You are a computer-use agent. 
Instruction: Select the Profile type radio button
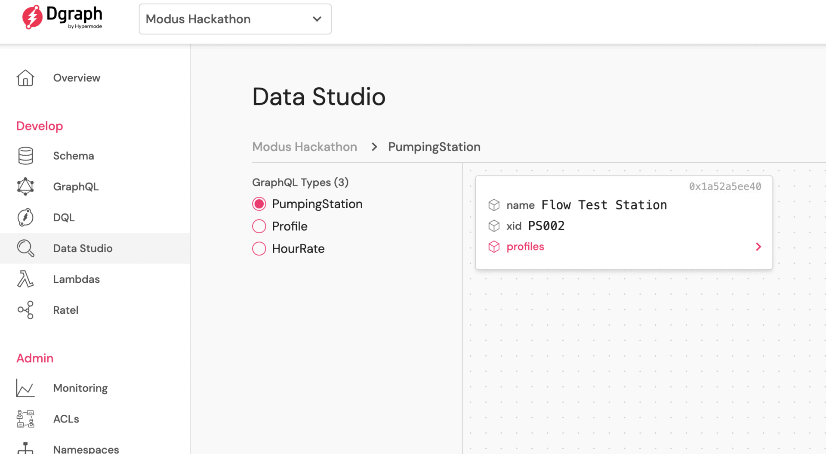click(259, 226)
